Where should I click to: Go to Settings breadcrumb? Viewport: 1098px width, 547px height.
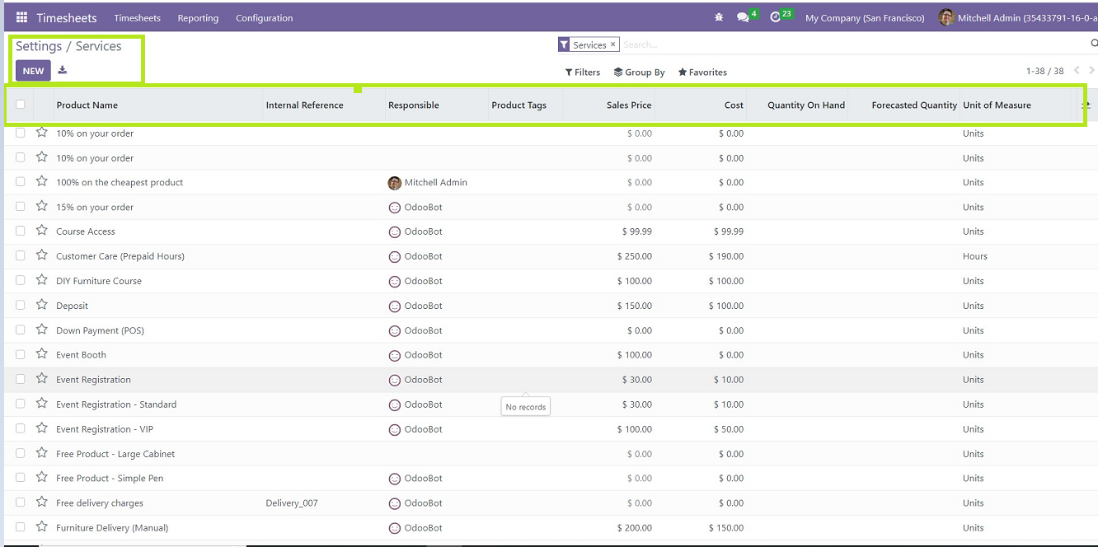point(39,46)
